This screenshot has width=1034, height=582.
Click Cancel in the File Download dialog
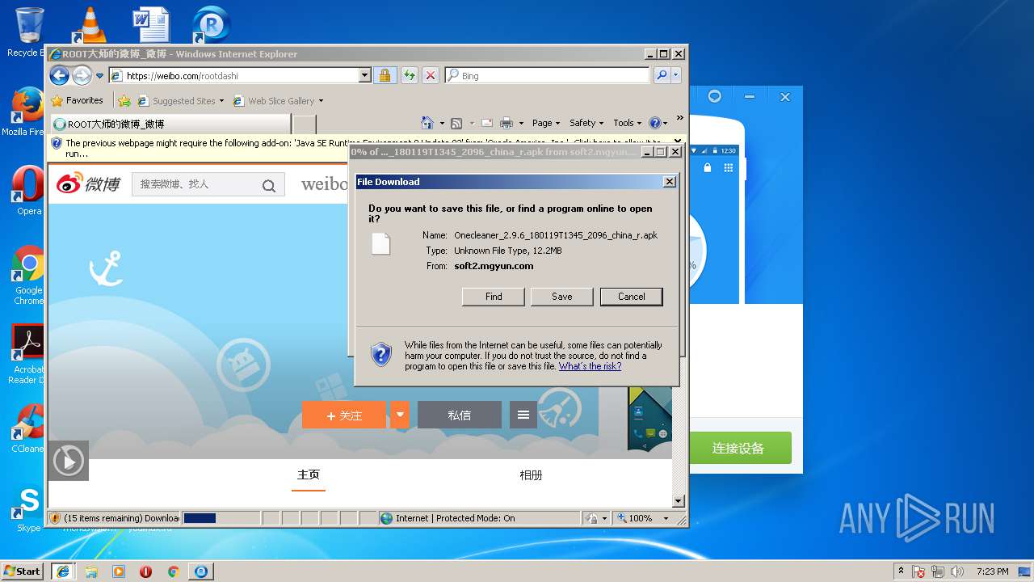coord(632,297)
